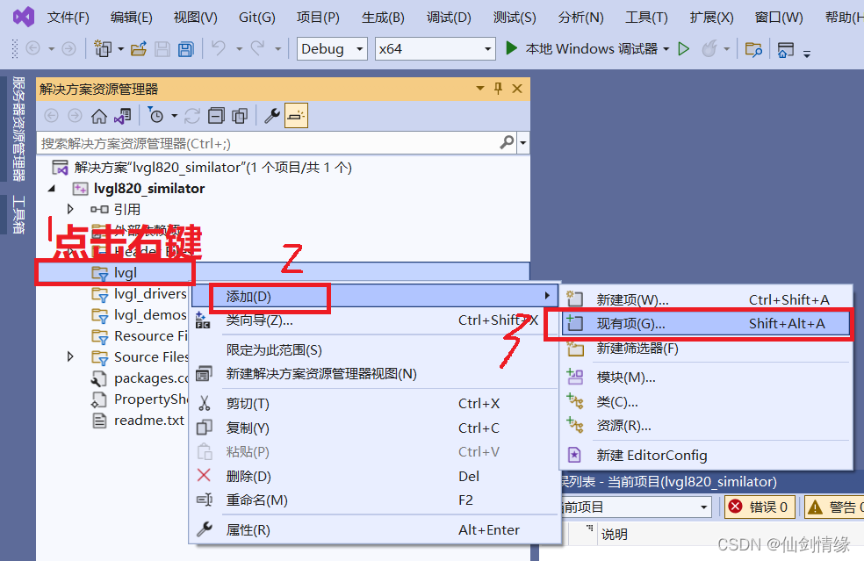Open properties wrench icon in Solution Explorer
This screenshot has width=864, height=561.
271,116
